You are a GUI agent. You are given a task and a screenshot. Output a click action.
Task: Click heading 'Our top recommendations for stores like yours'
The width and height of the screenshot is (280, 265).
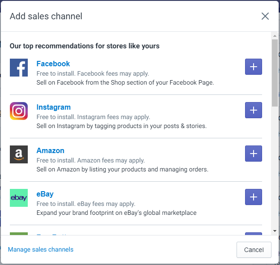85,46
